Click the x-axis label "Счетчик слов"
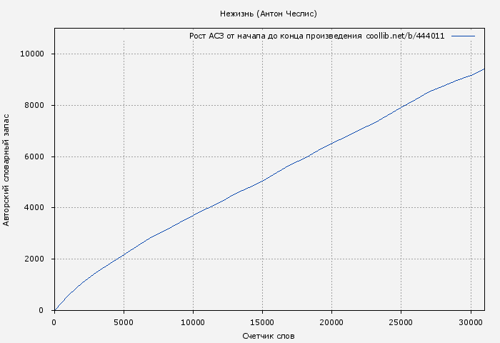 269,335
